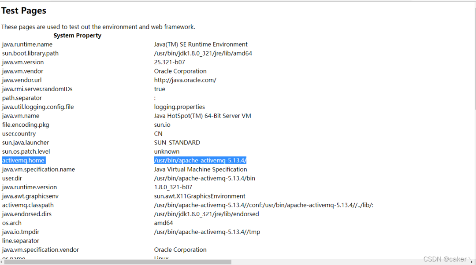Screen dimensions: 476x265
Task: Select the Java(TM) SE Runtime Environment value
Action: point(201,44)
